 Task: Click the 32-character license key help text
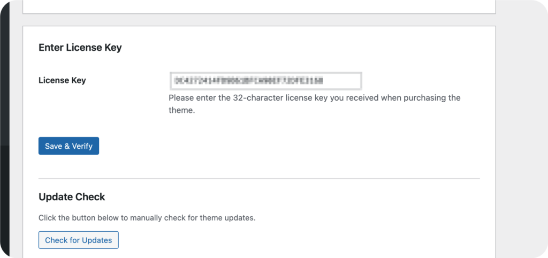[x=314, y=98]
